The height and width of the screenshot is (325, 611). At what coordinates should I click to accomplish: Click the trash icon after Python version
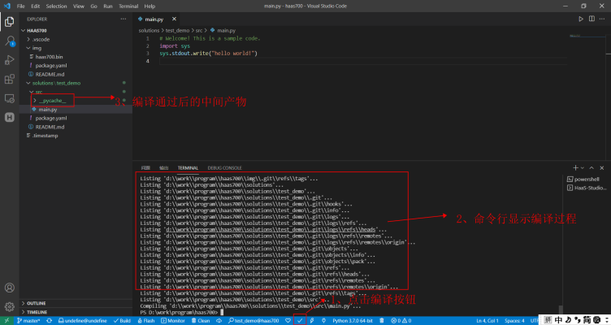click(x=382, y=321)
